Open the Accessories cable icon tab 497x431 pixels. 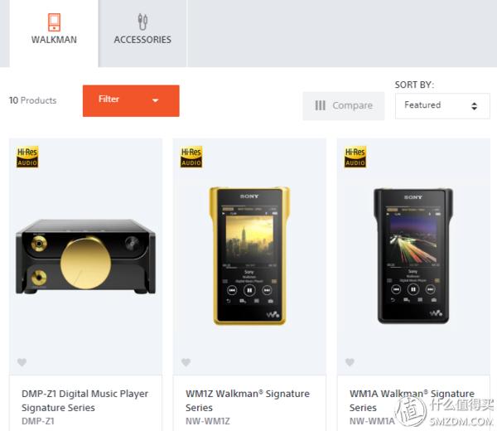pos(142,22)
